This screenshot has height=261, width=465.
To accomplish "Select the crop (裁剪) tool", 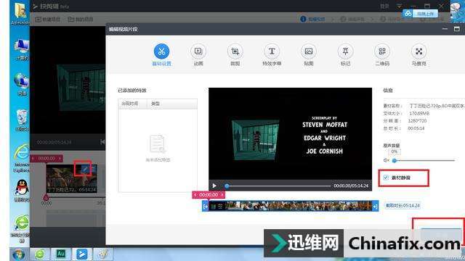I will pos(235,51).
